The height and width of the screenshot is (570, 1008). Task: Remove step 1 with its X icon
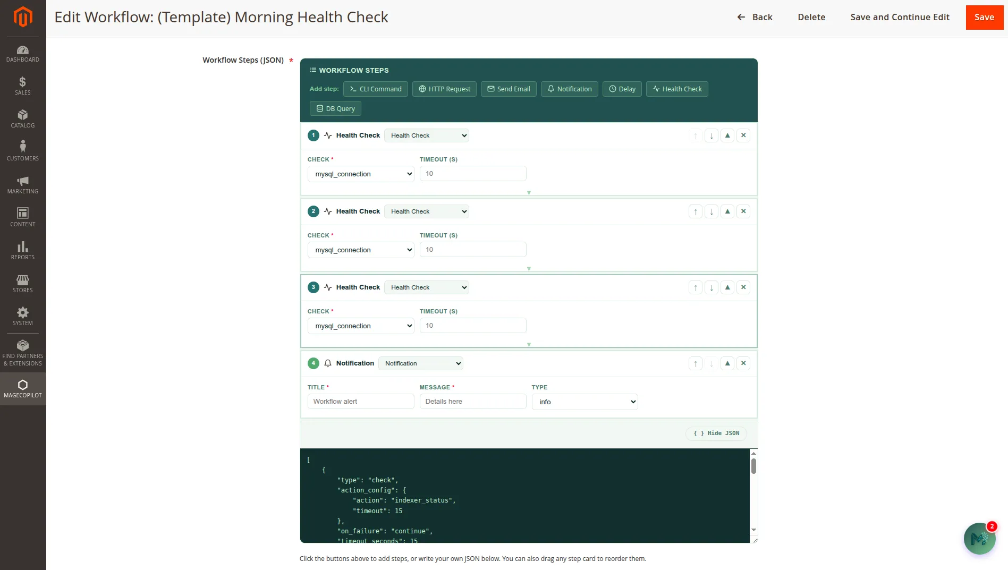[743, 135]
